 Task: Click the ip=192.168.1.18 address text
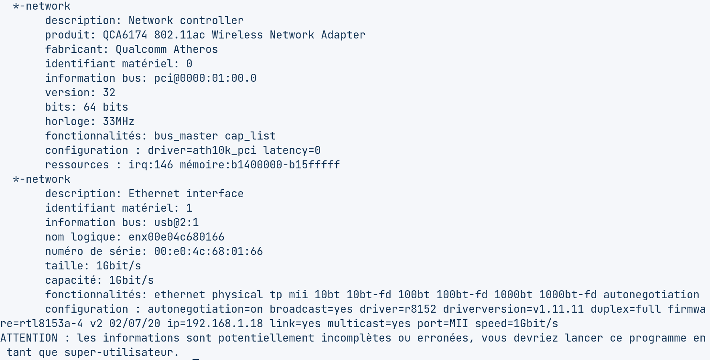[215, 324]
